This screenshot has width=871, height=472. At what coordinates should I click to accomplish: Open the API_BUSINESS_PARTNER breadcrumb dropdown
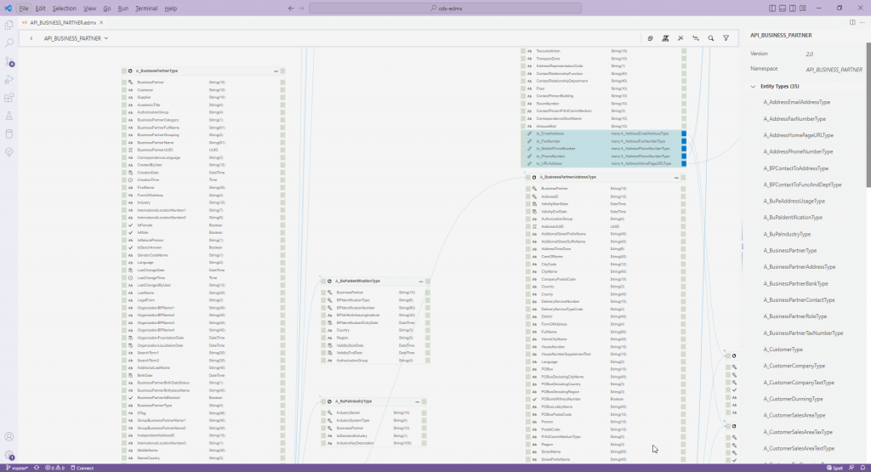(x=76, y=38)
